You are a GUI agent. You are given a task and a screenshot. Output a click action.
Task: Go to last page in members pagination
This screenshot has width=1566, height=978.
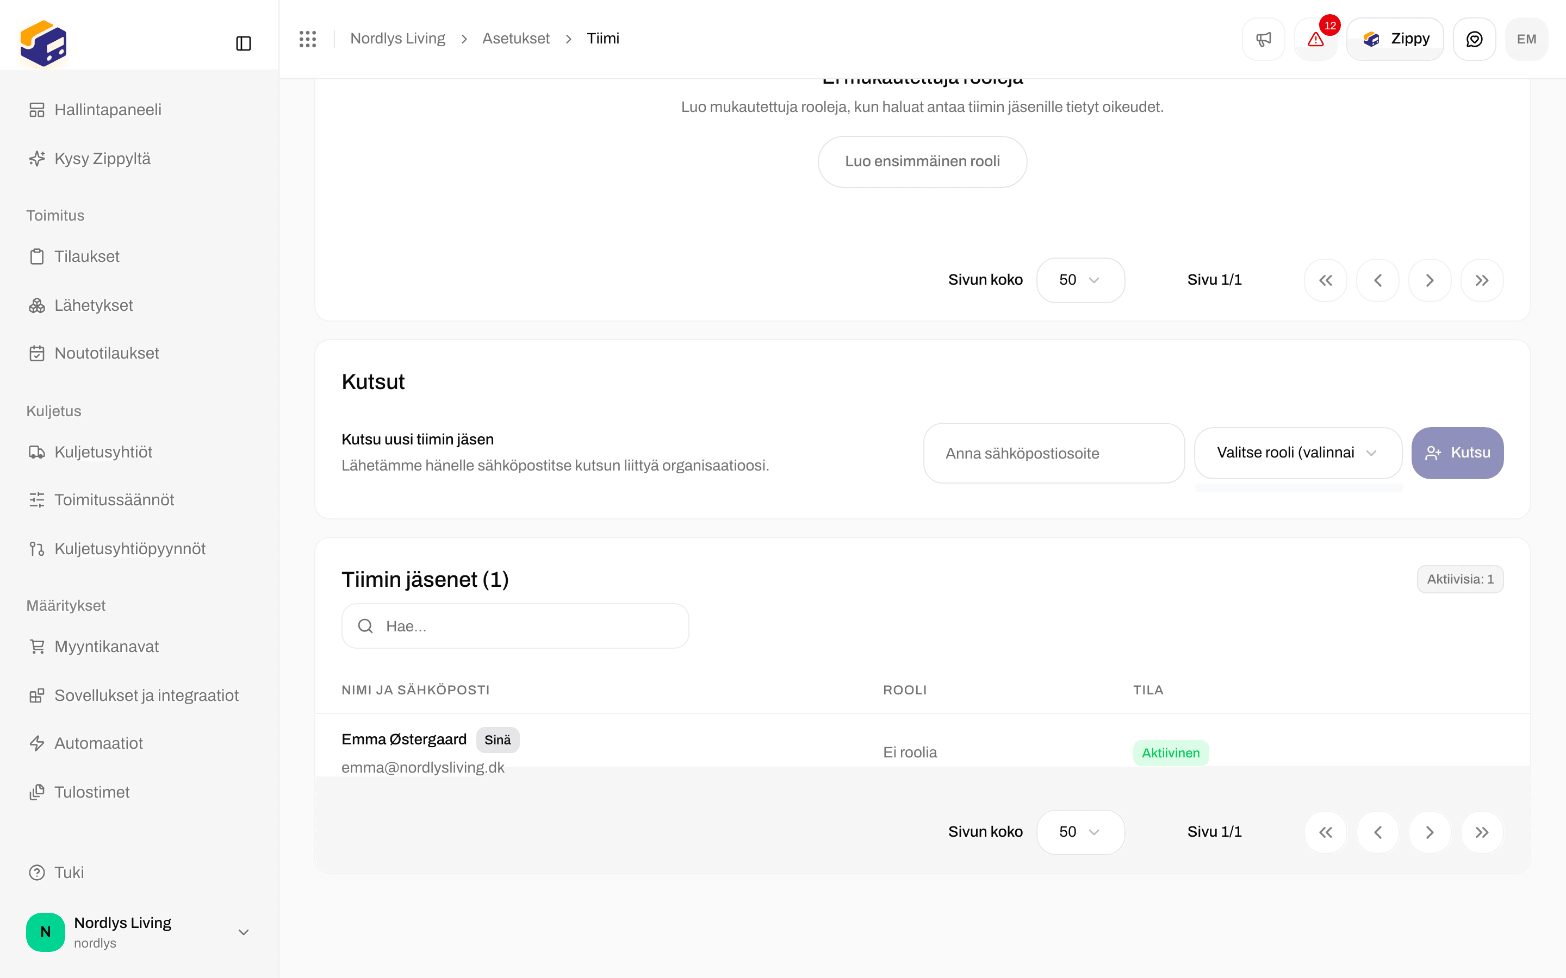coord(1482,832)
